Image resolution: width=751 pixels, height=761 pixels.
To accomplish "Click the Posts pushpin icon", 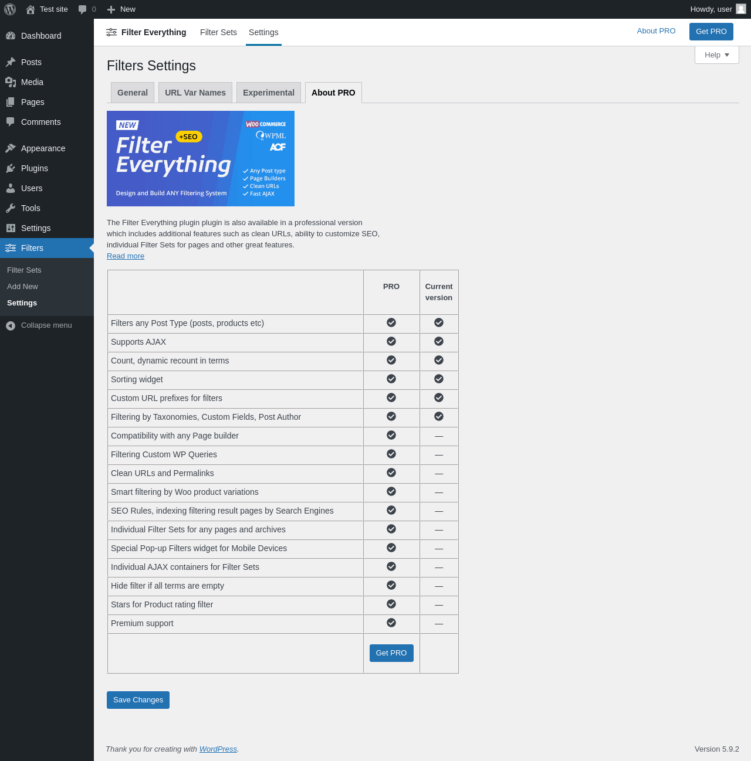I will point(11,62).
